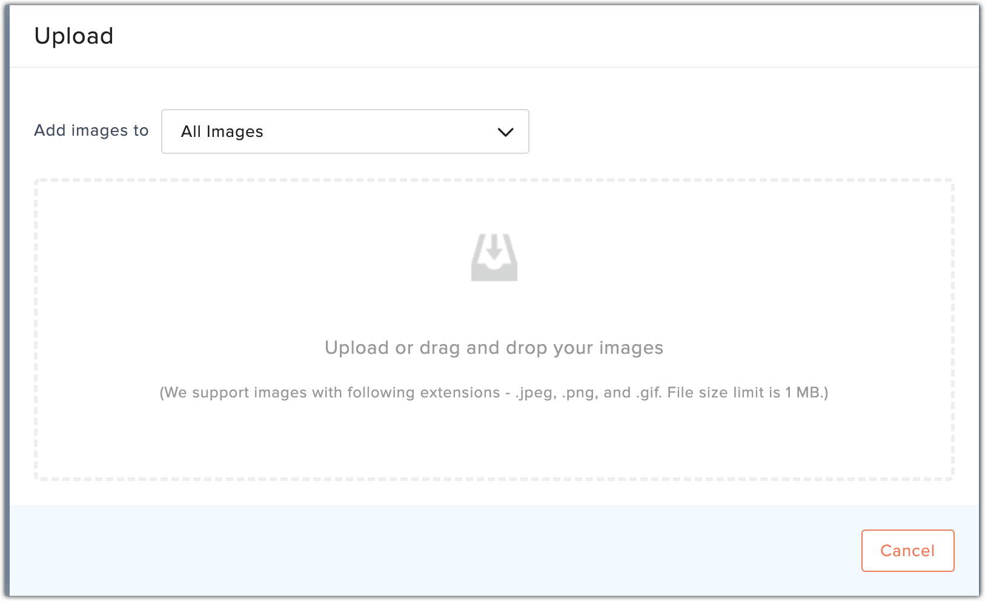The image size is (985, 601).
Task: Select the 'All Images' text in combo box
Action: tap(222, 132)
